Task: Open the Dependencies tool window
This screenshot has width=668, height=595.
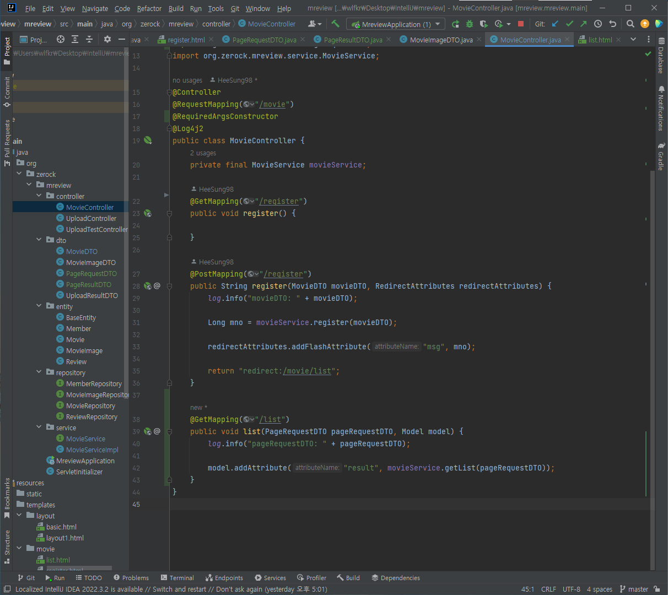Action: pyautogui.click(x=396, y=578)
